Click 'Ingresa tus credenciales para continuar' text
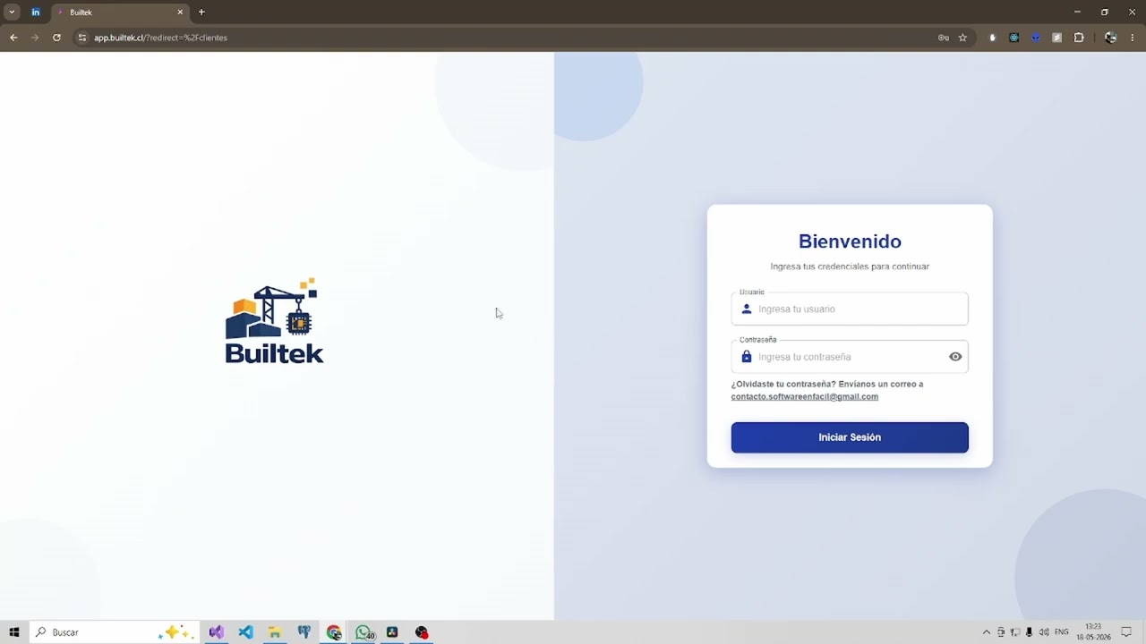1146x644 pixels. click(850, 267)
